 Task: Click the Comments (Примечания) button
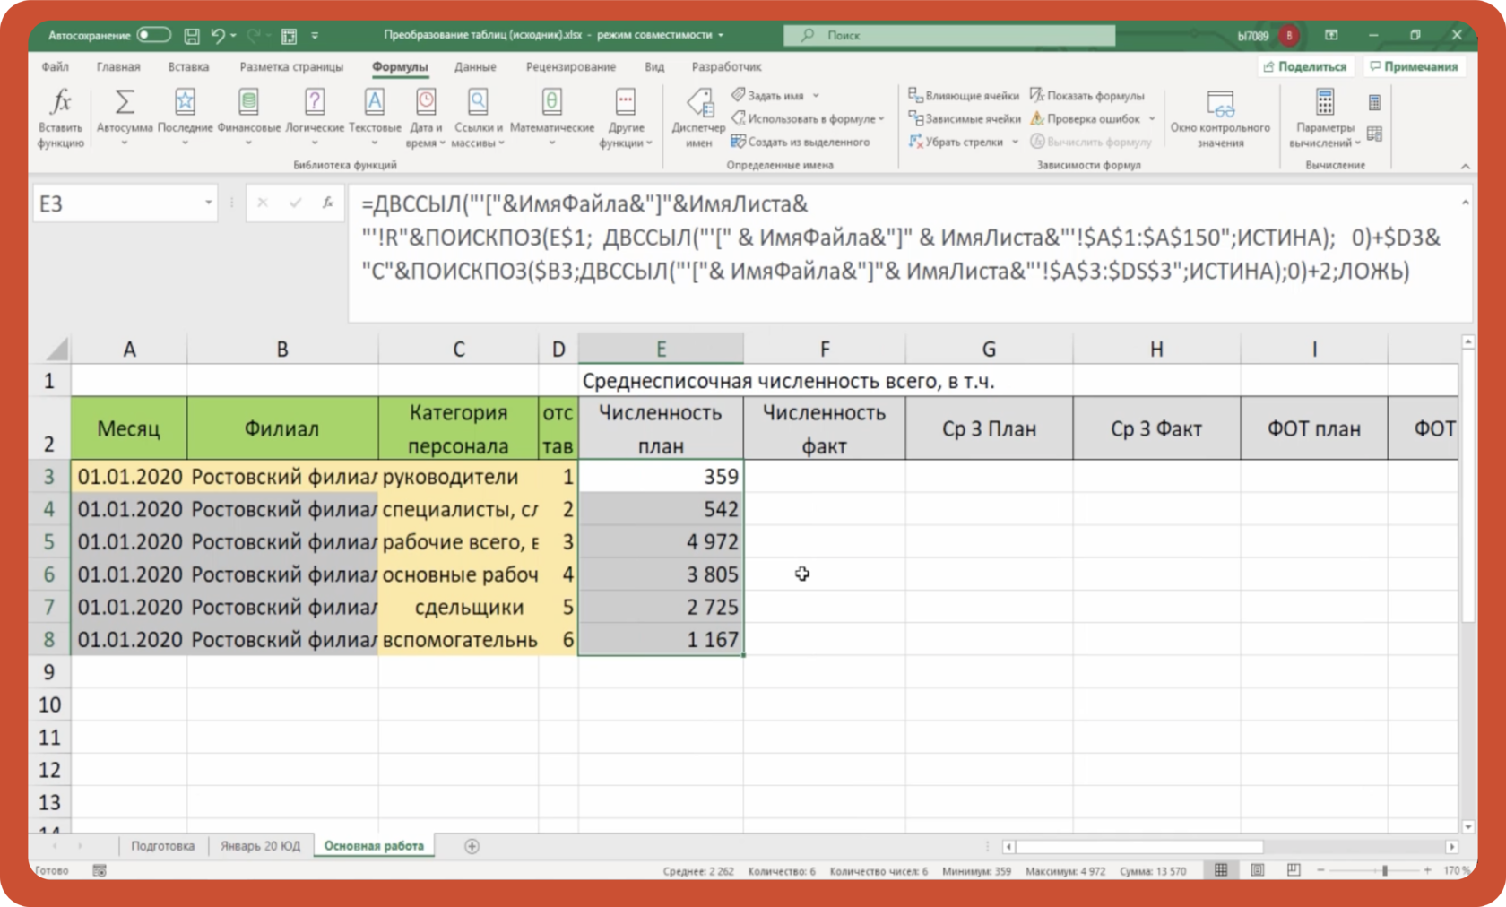1414,66
